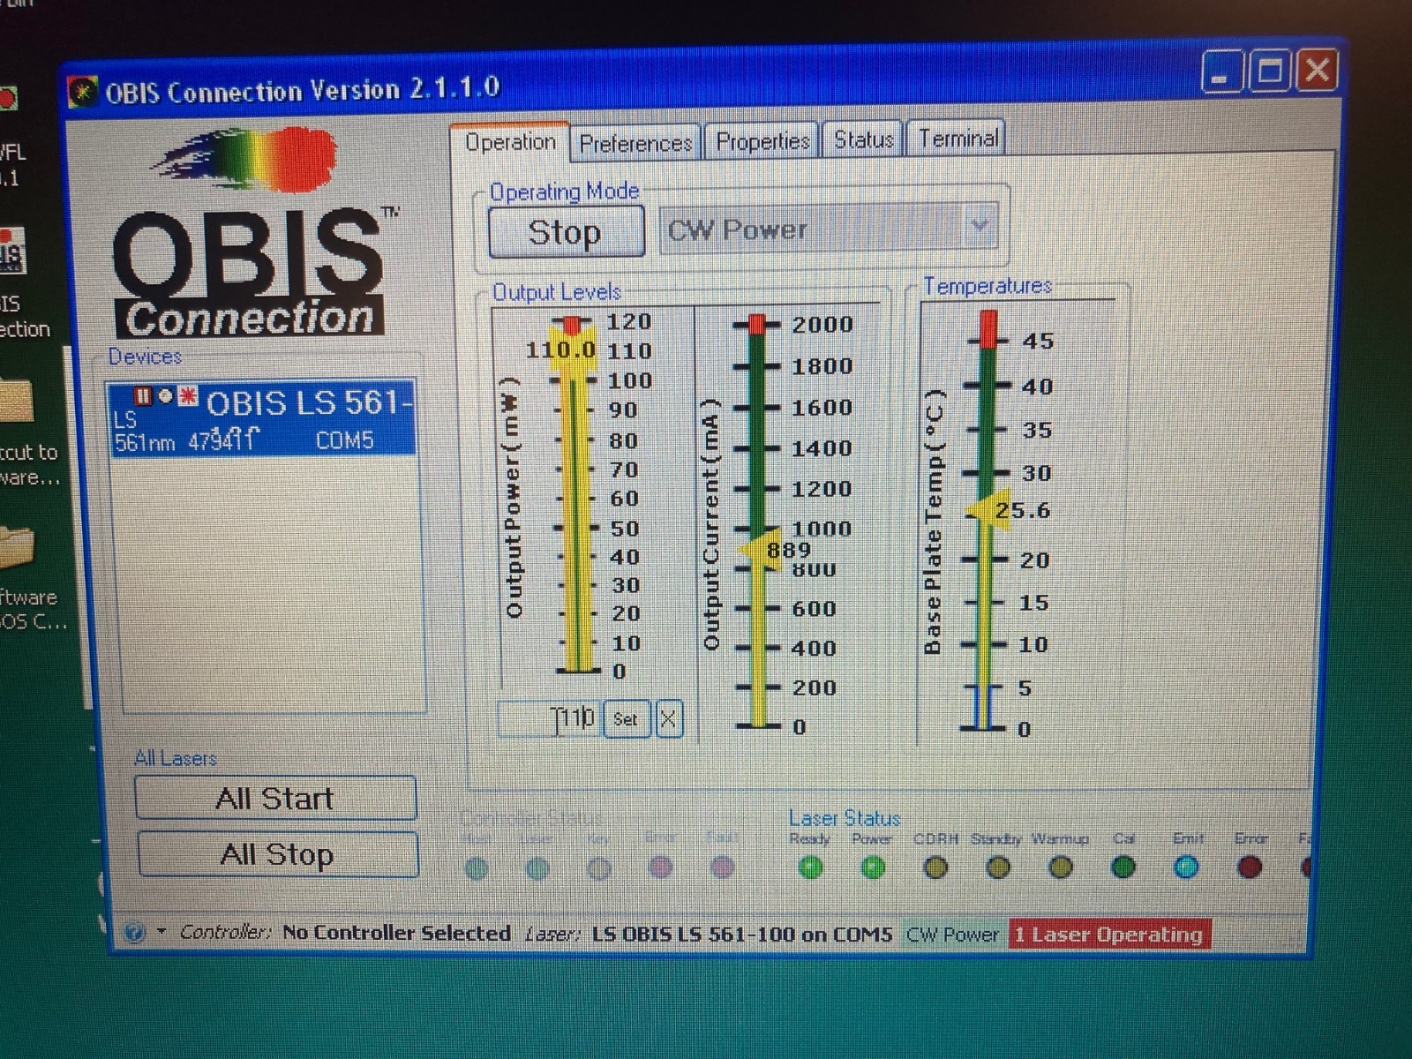The height and width of the screenshot is (1059, 1412).
Task: Close the OBIS Connection window
Action: (x=1318, y=71)
